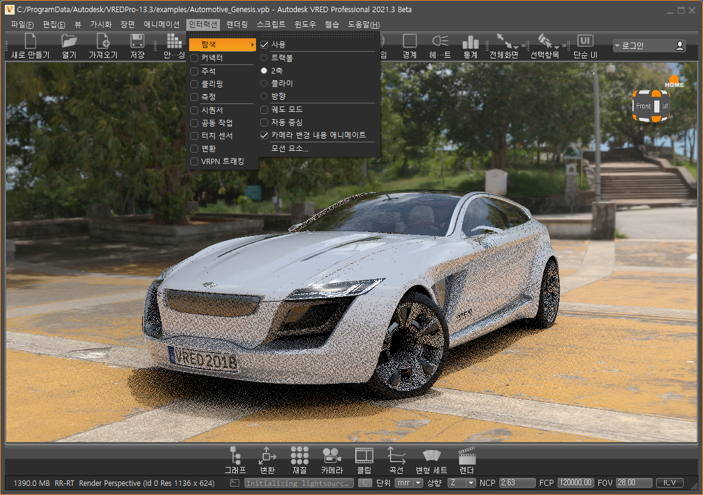Viewport: 703px width, 495px height.
Task: Click the 선택항목 (Selection) toolbar icon
Action: pyautogui.click(x=545, y=41)
